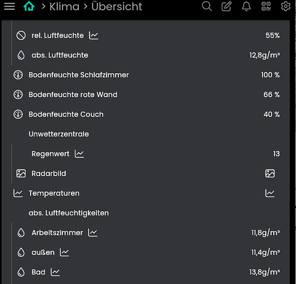Click the Klima breadcrumb

point(64,7)
